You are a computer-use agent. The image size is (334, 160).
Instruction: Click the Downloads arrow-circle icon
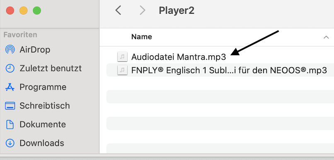10,143
